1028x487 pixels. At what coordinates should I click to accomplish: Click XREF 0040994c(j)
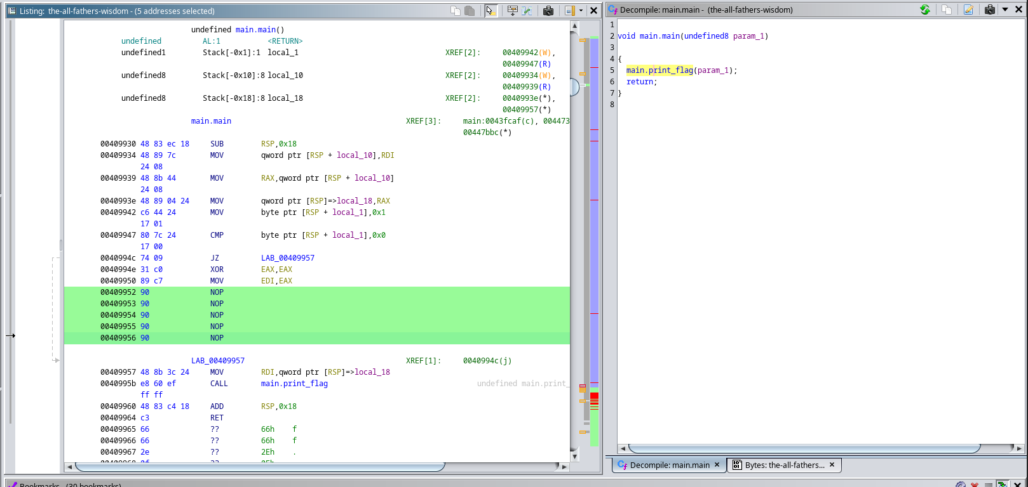[487, 361]
